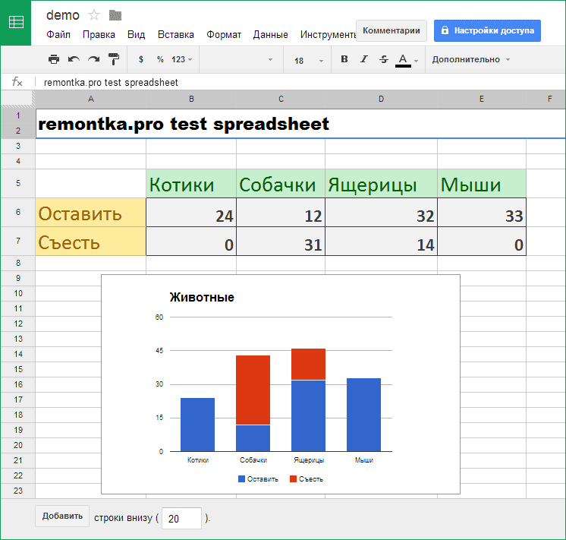Select the cell containing 24
Viewport: 566px width, 540px height.
coord(191,213)
